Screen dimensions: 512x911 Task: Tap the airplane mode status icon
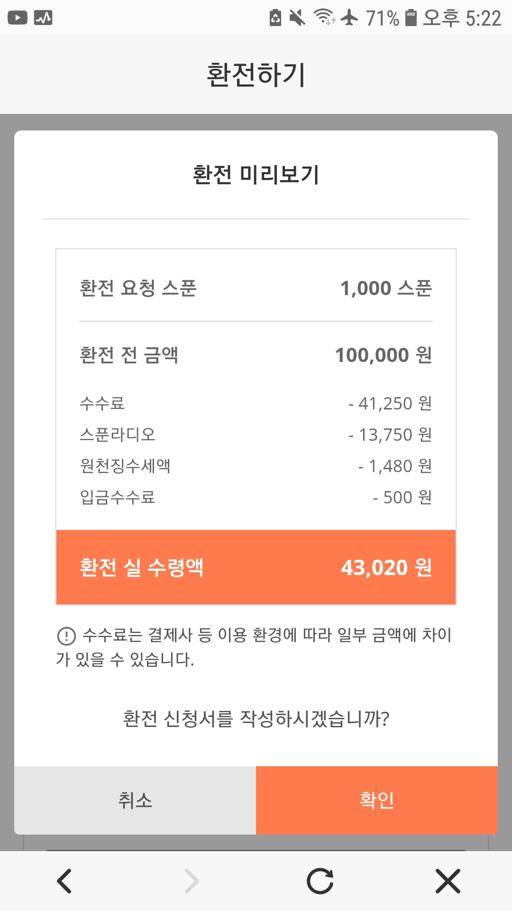349,18
